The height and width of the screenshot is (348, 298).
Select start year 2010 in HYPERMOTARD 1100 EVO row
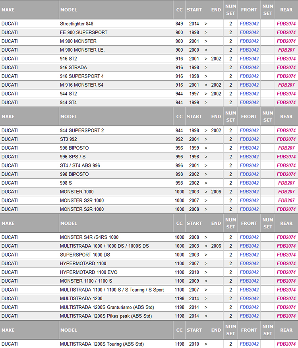pyautogui.click(x=194, y=272)
